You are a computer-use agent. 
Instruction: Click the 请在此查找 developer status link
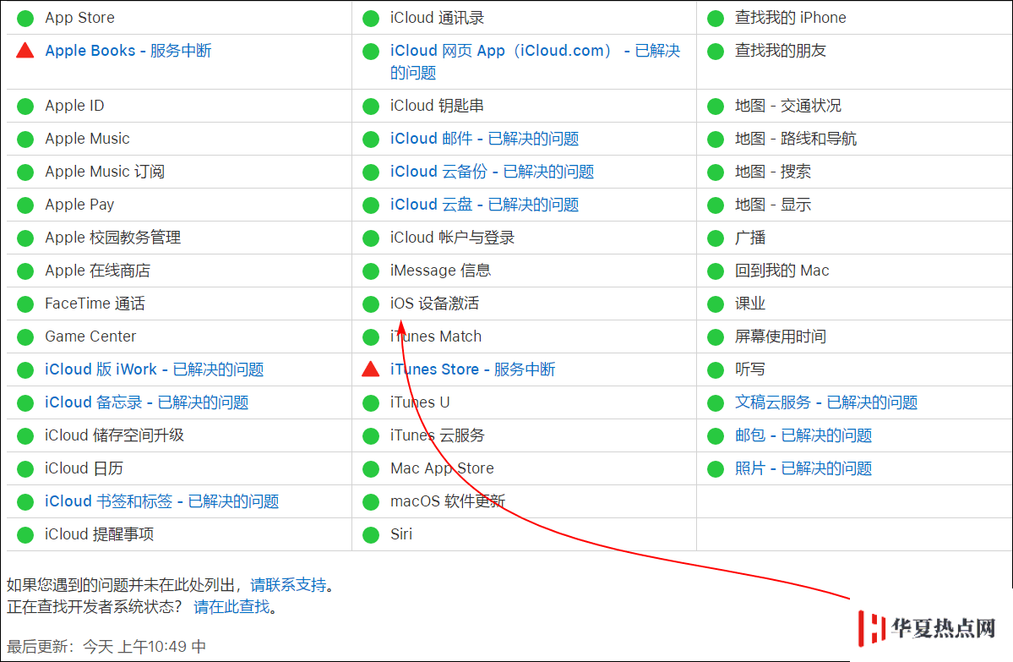pyautogui.click(x=231, y=606)
